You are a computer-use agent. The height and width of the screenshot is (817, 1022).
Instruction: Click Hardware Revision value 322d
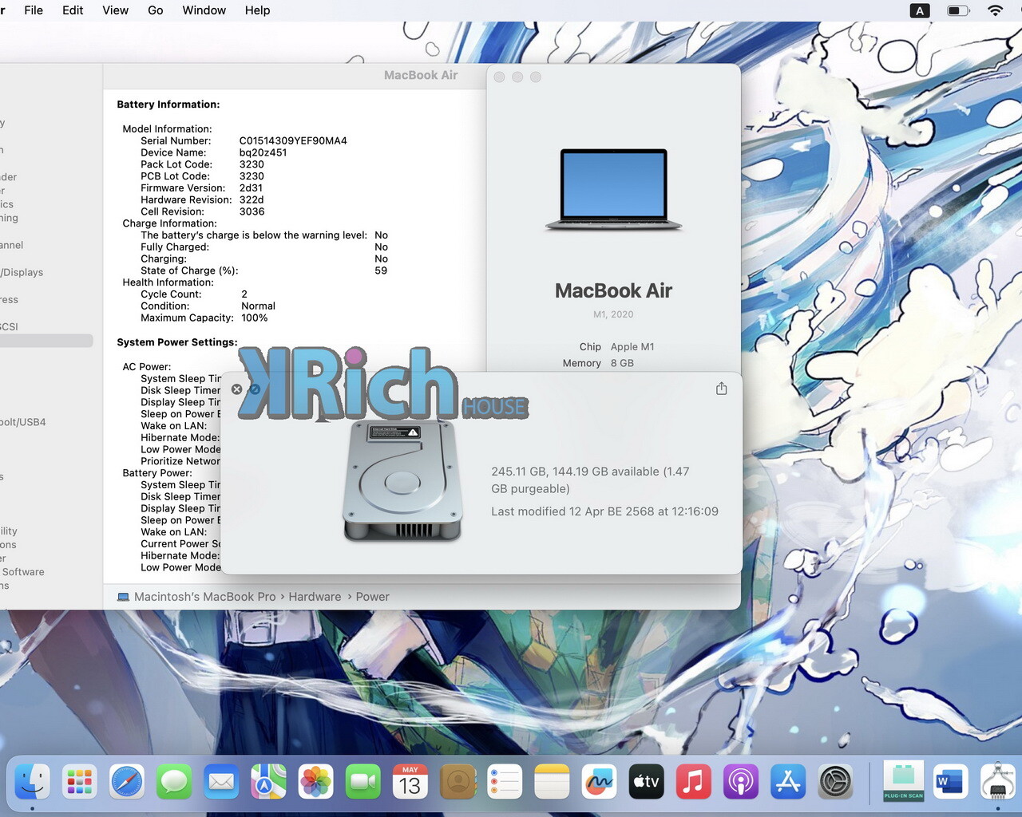(252, 200)
